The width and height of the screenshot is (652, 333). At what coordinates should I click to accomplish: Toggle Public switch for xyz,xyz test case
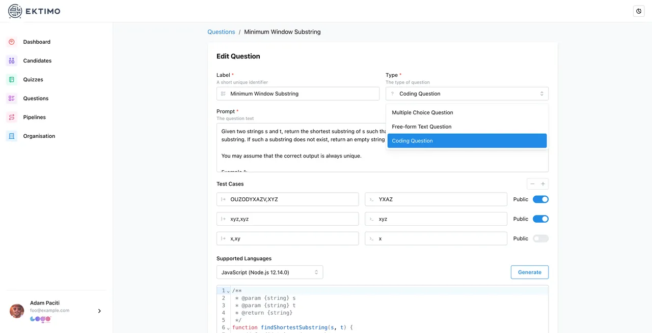click(540, 219)
